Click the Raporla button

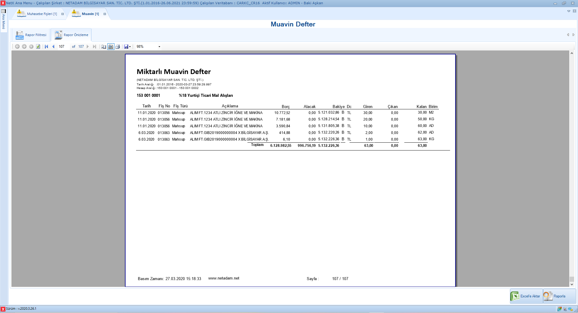coord(559,296)
